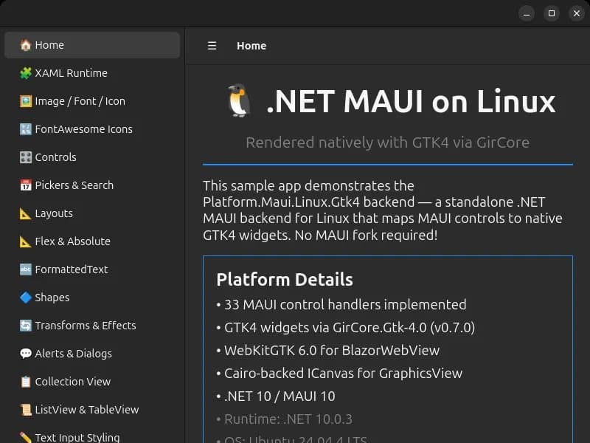This screenshot has width=590, height=443.
Task: Click the FormattedText abc icon
Action: point(24,269)
